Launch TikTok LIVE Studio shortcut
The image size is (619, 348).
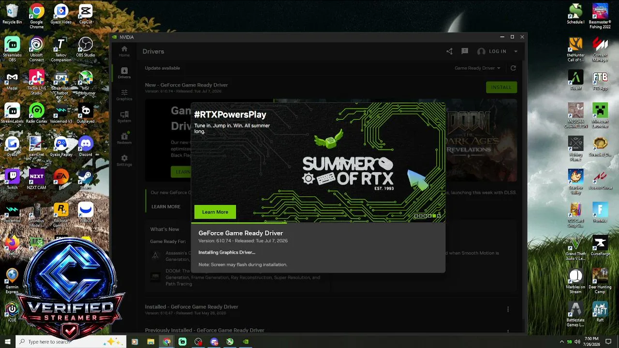(x=37, y=82)
